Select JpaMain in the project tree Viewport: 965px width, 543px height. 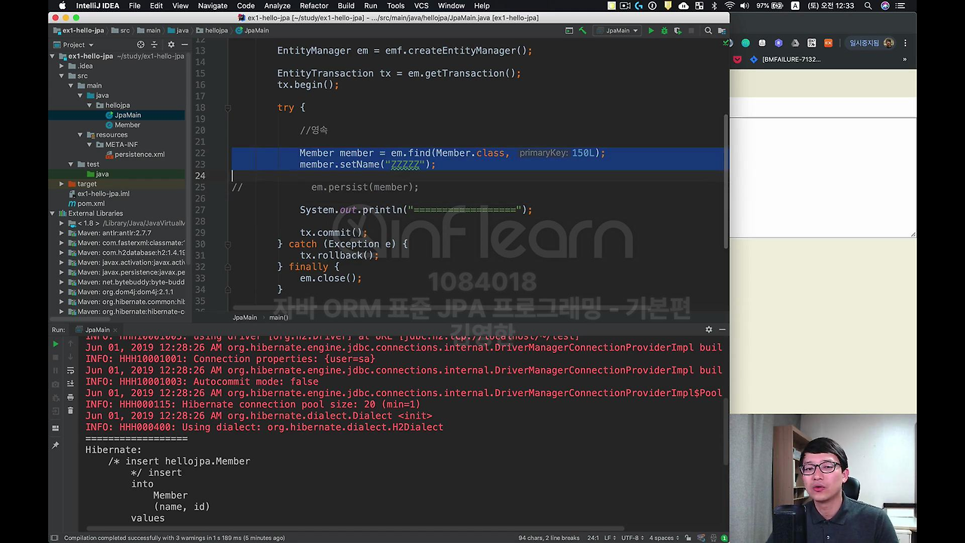click(x=127, y=115)
